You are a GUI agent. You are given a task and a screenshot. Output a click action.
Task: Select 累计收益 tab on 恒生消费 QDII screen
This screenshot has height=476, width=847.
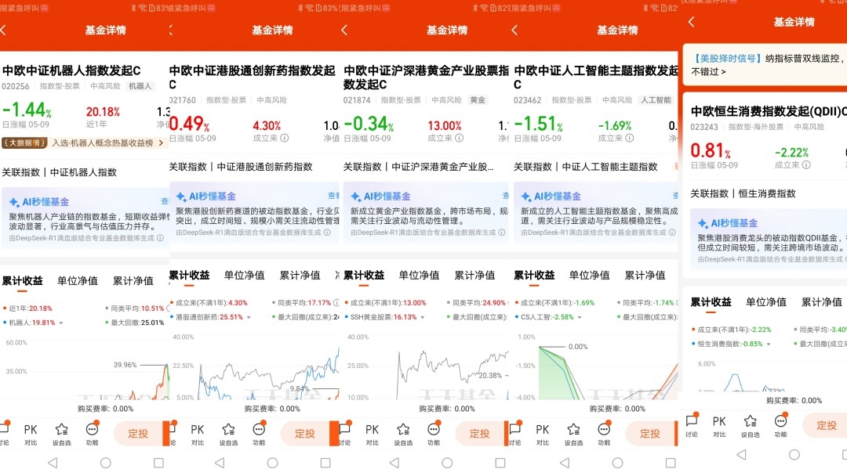click(711, 302)
